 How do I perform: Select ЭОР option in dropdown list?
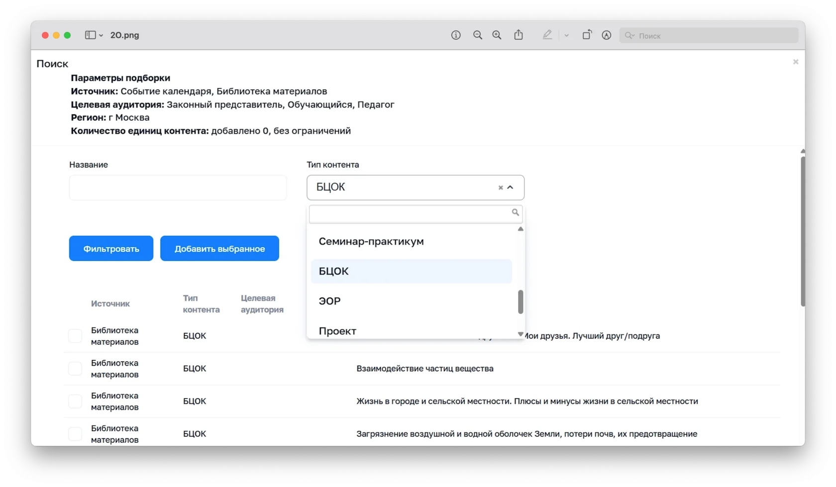pos(329,301)
